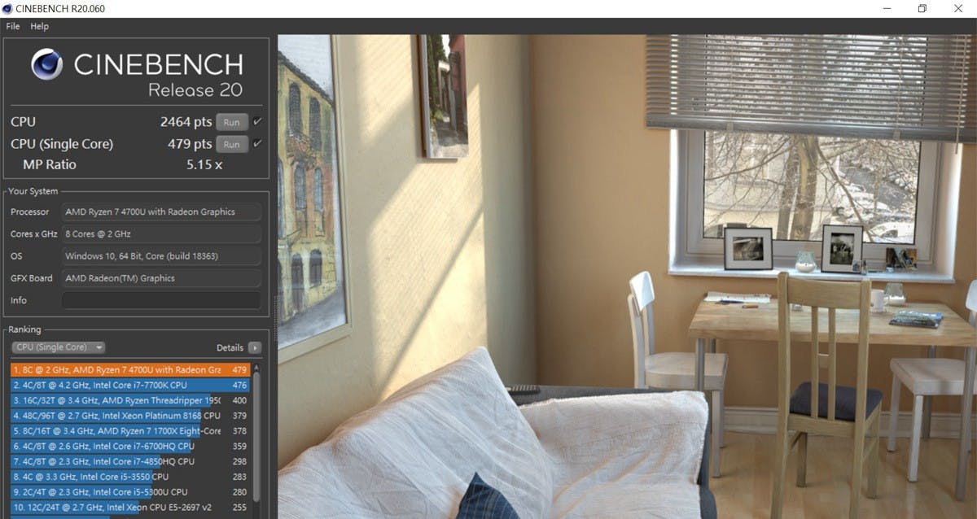Image resolution: width=977 pixels, height=519 pixels.
Task: Select ranking row AMD Ryzen 7 1700X
Action: (x=130, y=431)
